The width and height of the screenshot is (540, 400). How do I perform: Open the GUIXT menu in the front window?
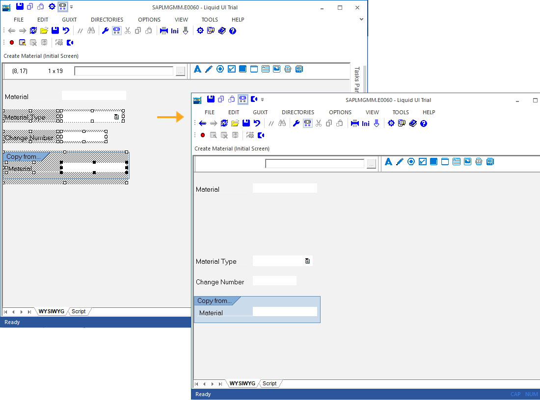pos(260,112)
